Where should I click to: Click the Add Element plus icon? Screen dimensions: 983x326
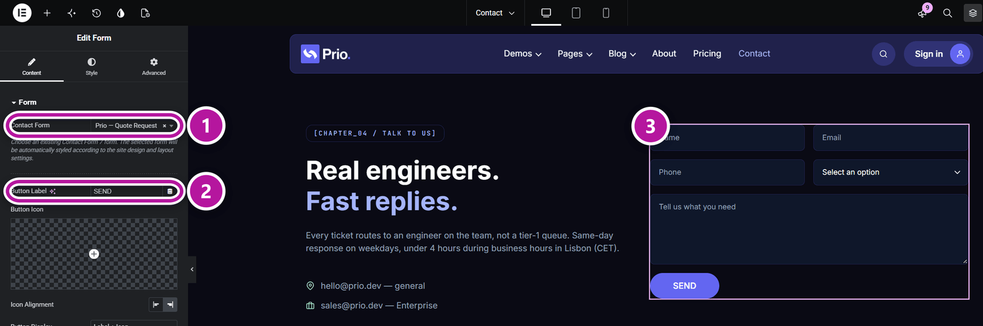coord(47,13)
